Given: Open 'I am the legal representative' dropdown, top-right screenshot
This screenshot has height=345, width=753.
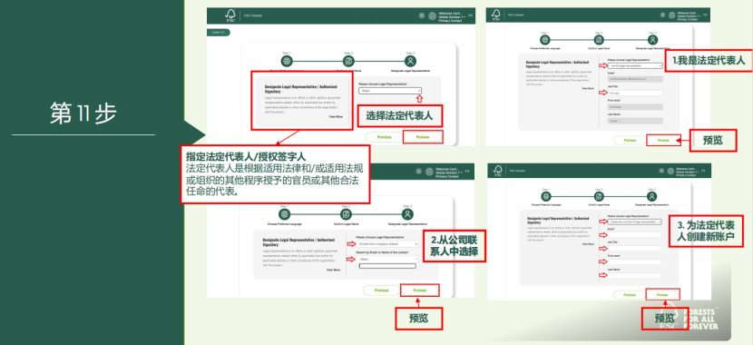Looking at the screenshot, I should click(x=635, y=65).
